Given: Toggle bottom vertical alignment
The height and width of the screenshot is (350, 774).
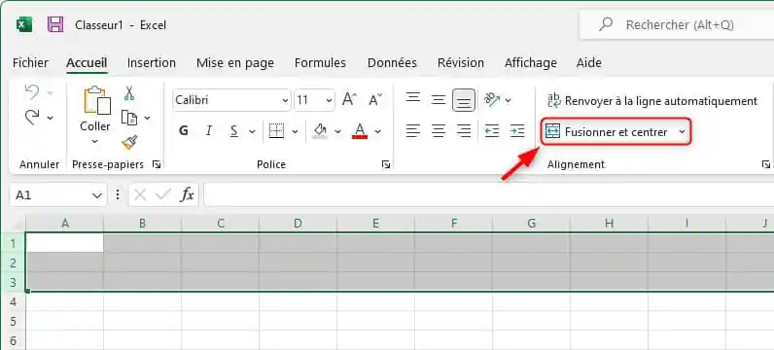Looking at the screenshot, I should coord(464,100).
